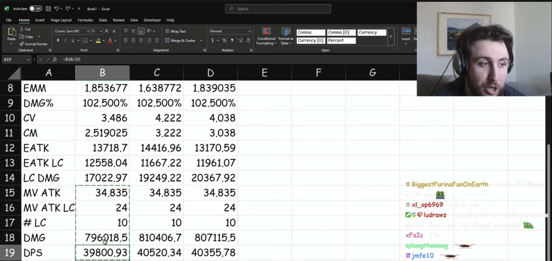Image resolution: width=552 pixels, height=261 pixels.
Task: Apply the Percent cell style
Action: tap(341, 40)
